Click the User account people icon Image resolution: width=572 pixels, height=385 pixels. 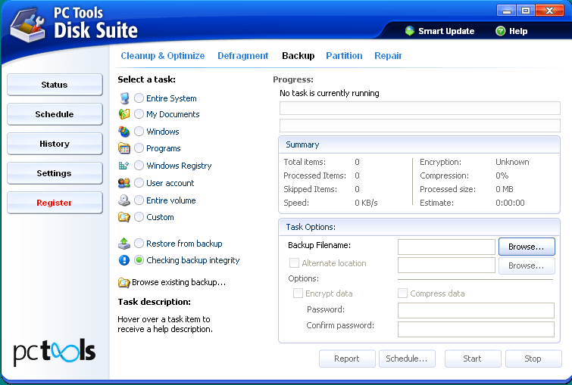click(124, 183)
